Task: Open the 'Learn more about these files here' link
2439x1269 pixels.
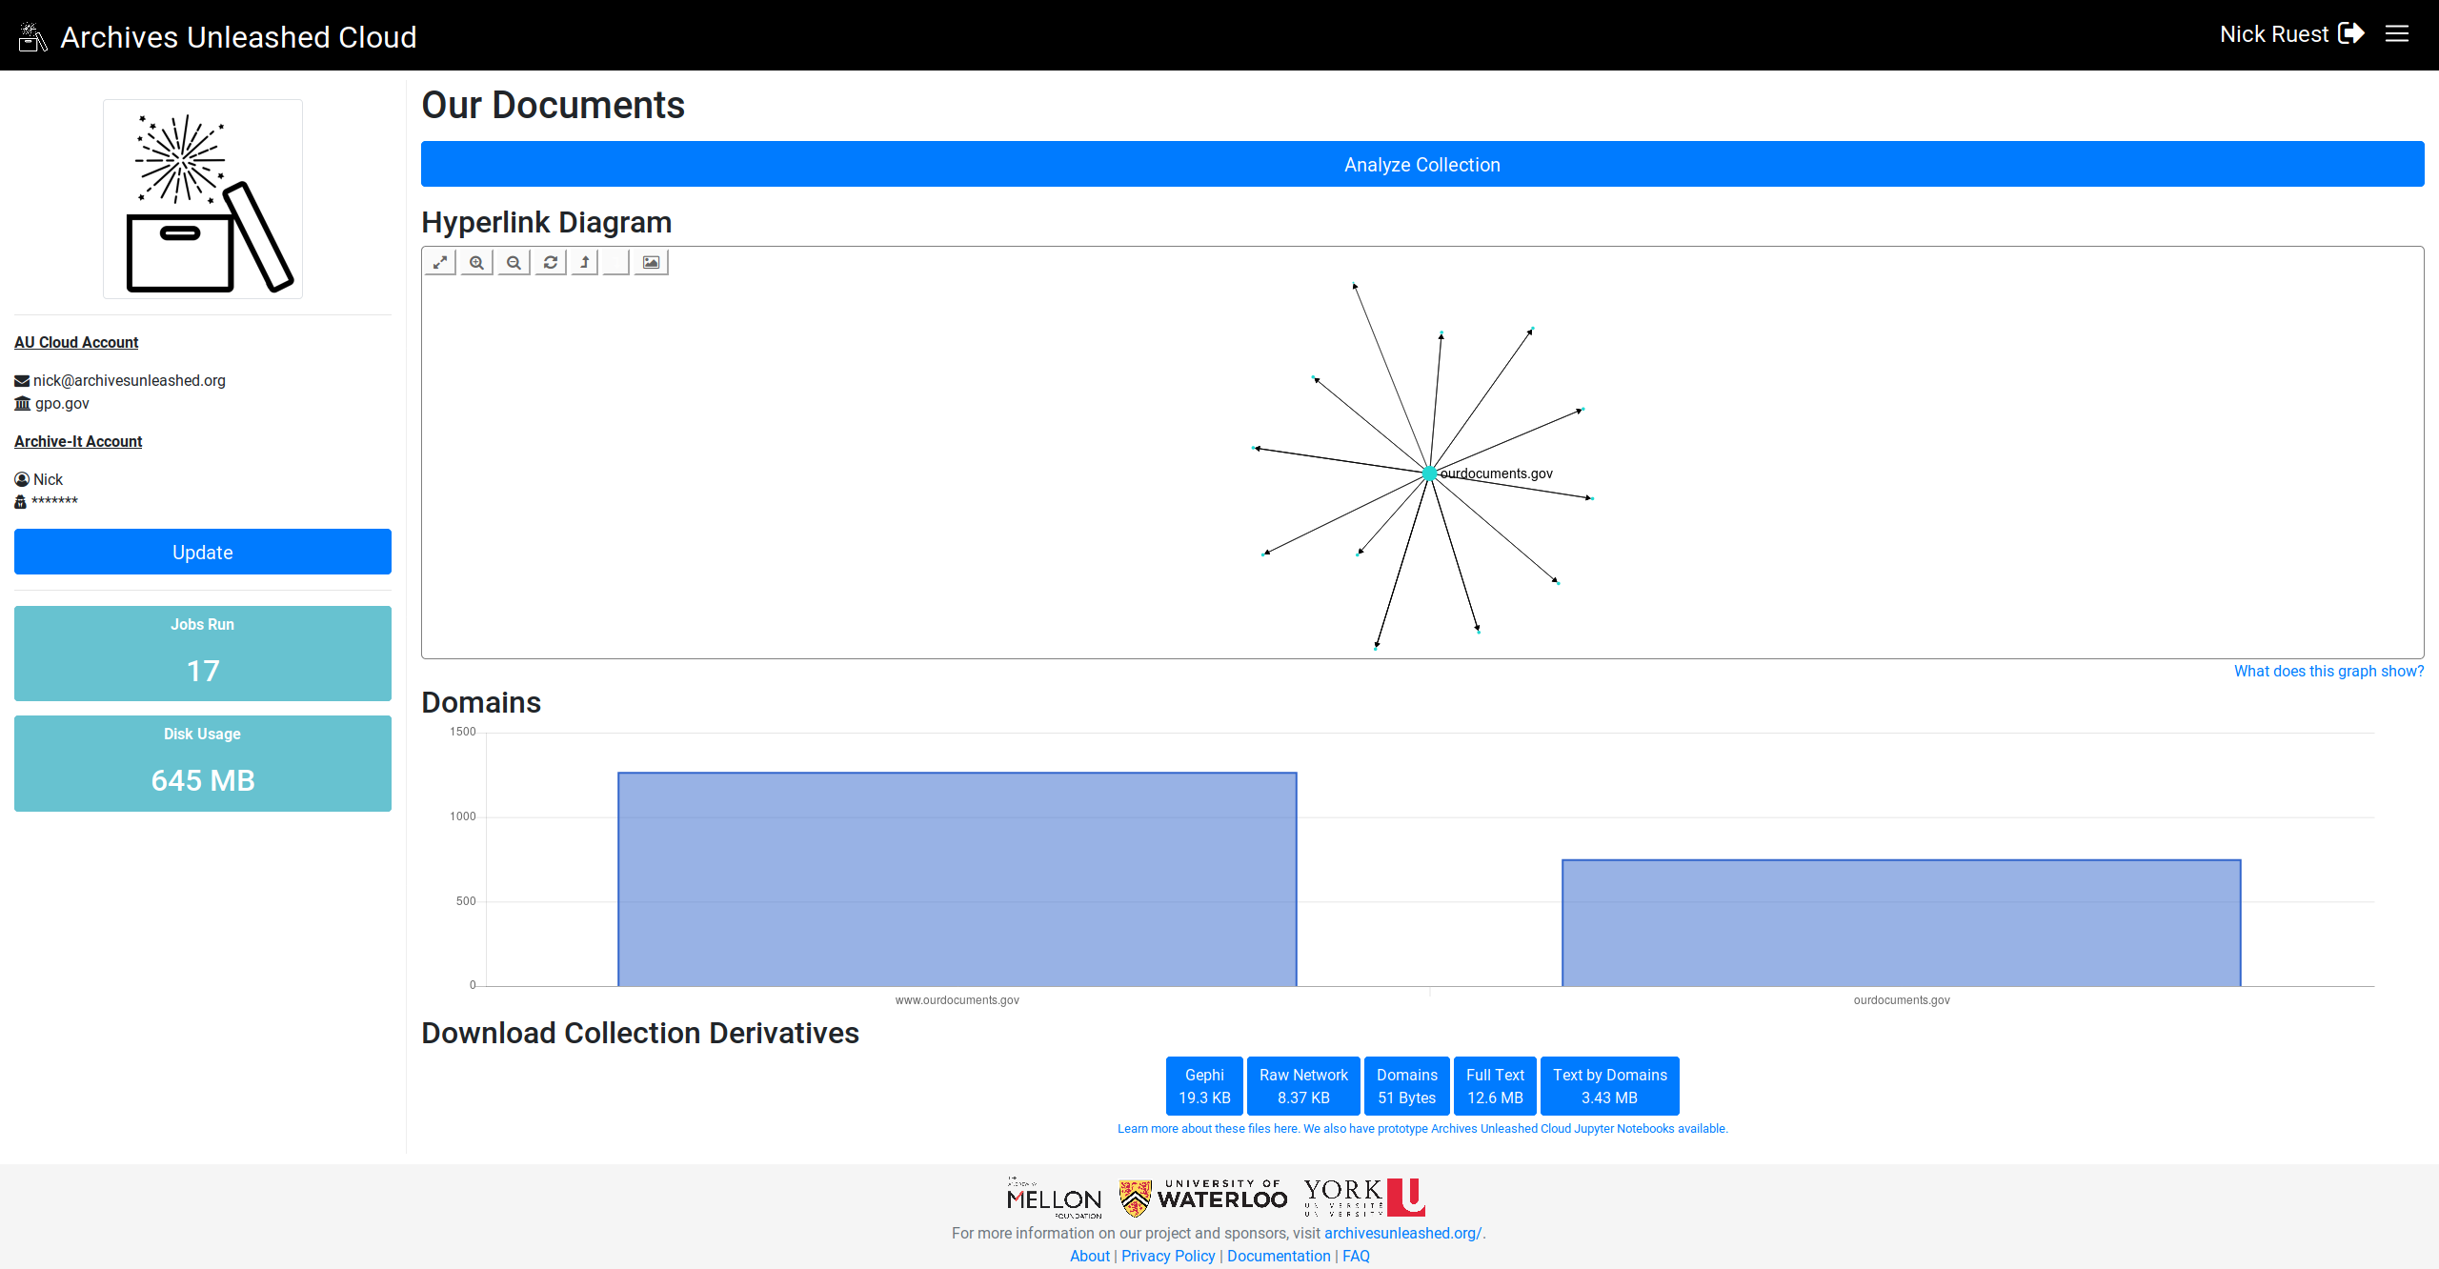Action: (1208, 1129)
